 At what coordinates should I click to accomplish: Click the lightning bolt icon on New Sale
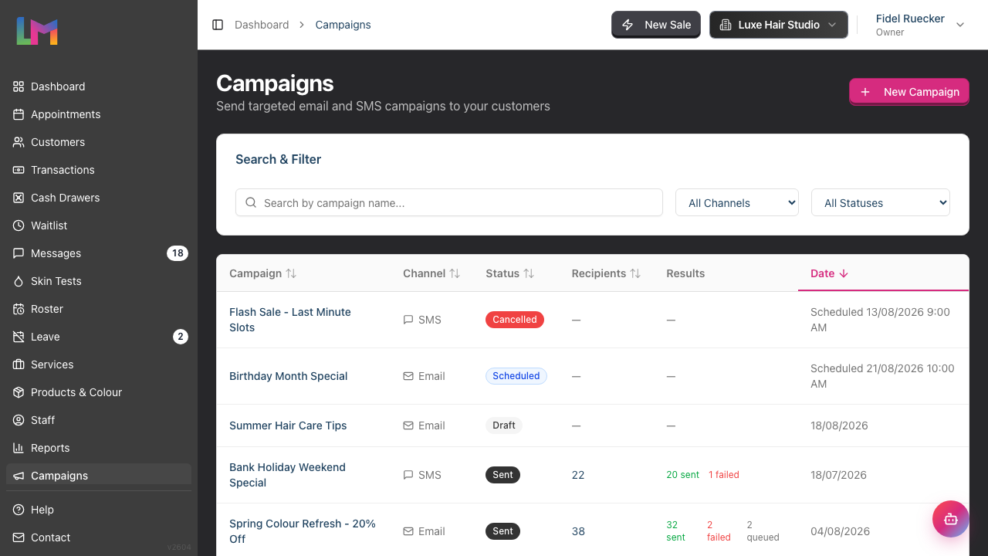[x=628, y=25]
